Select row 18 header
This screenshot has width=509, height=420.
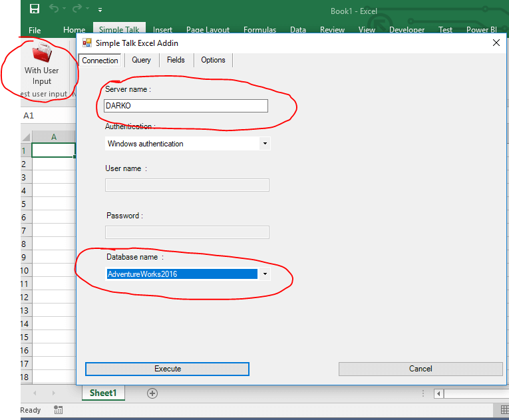[26, 377]
